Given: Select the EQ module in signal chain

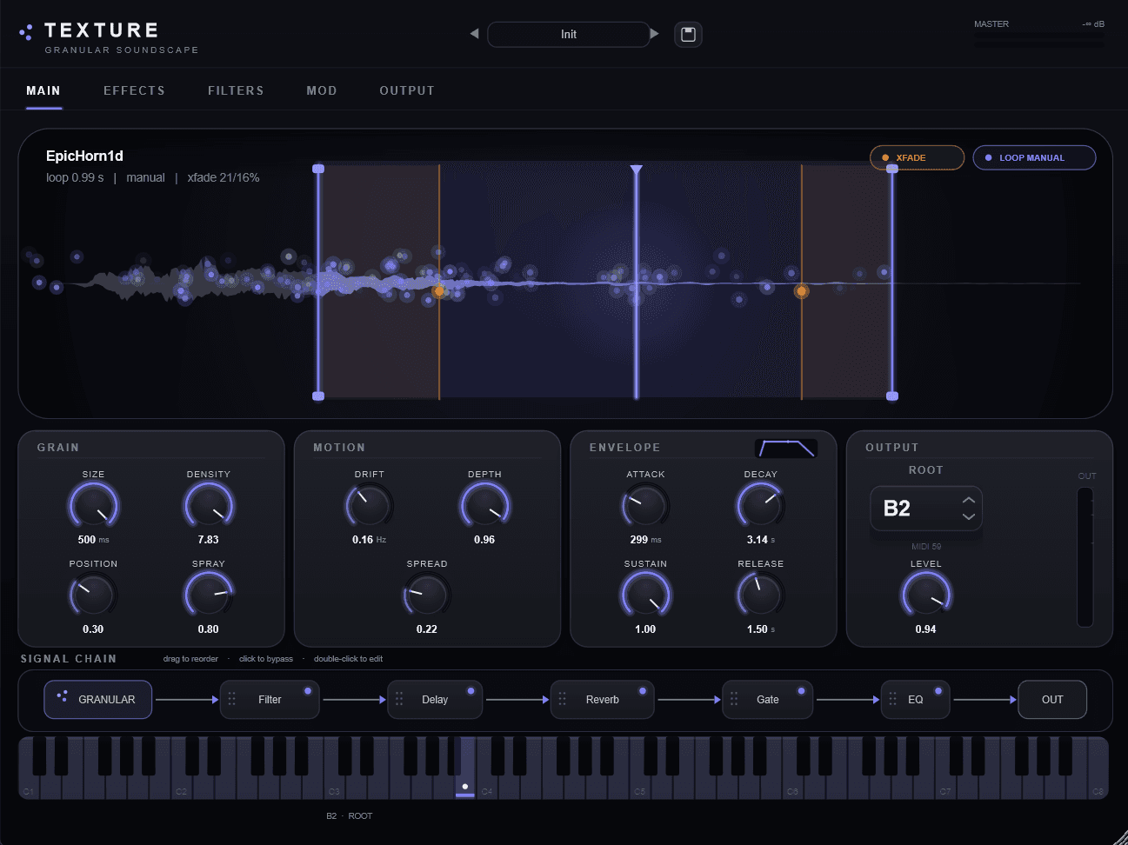Looking at the screenshot, I should (915, 699).
